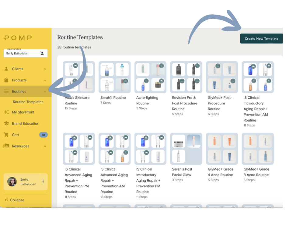
Task: Click the My Storefront sparkle icon
Action: coord(6,112)
